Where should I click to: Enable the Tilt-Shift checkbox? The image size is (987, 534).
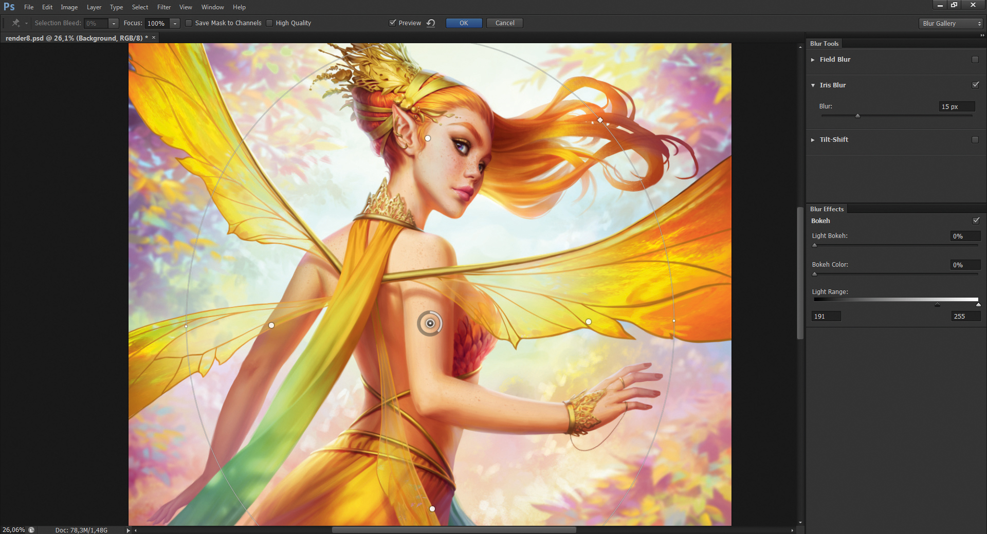click(x=975, y=140)
